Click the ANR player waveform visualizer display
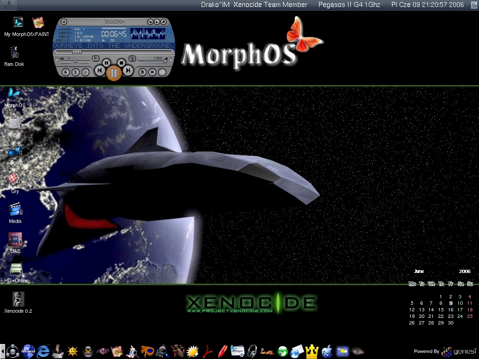The width and height of the screenshot is (479, 359). click(148, 34)
